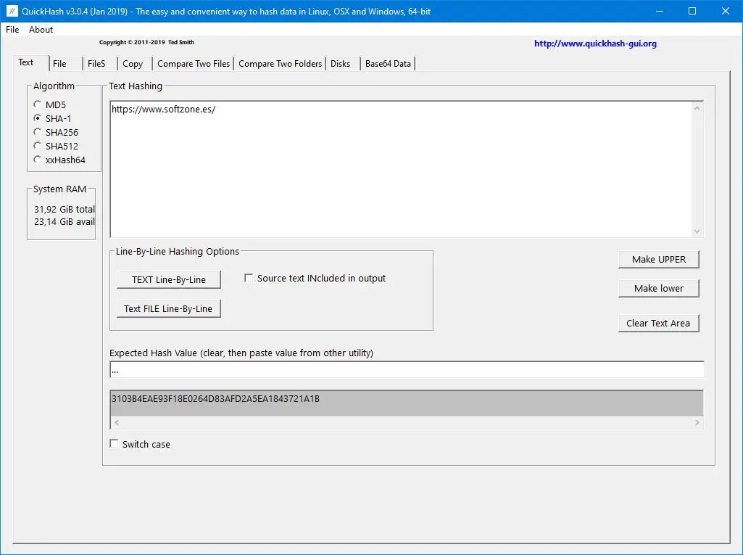Open the About menu
Viewport: 743px width, 555px height.
point(41,30)
